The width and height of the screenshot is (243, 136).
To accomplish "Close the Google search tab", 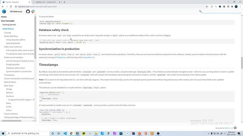I will (60, 2).
